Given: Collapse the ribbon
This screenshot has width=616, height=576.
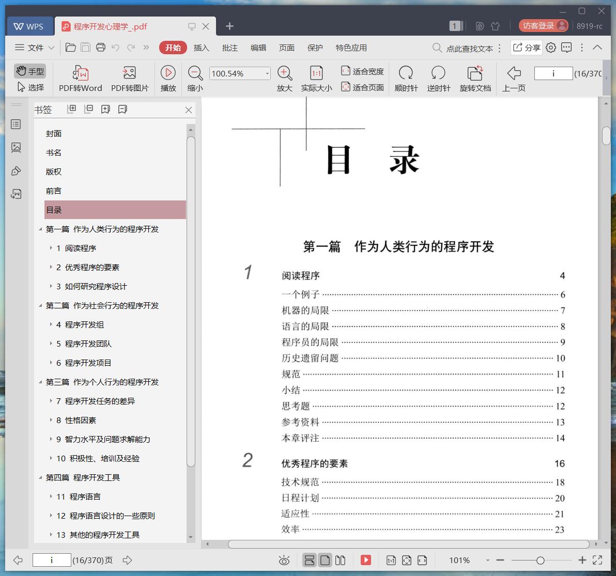Looking at the screenshot, I should click(x=597, y=48).
